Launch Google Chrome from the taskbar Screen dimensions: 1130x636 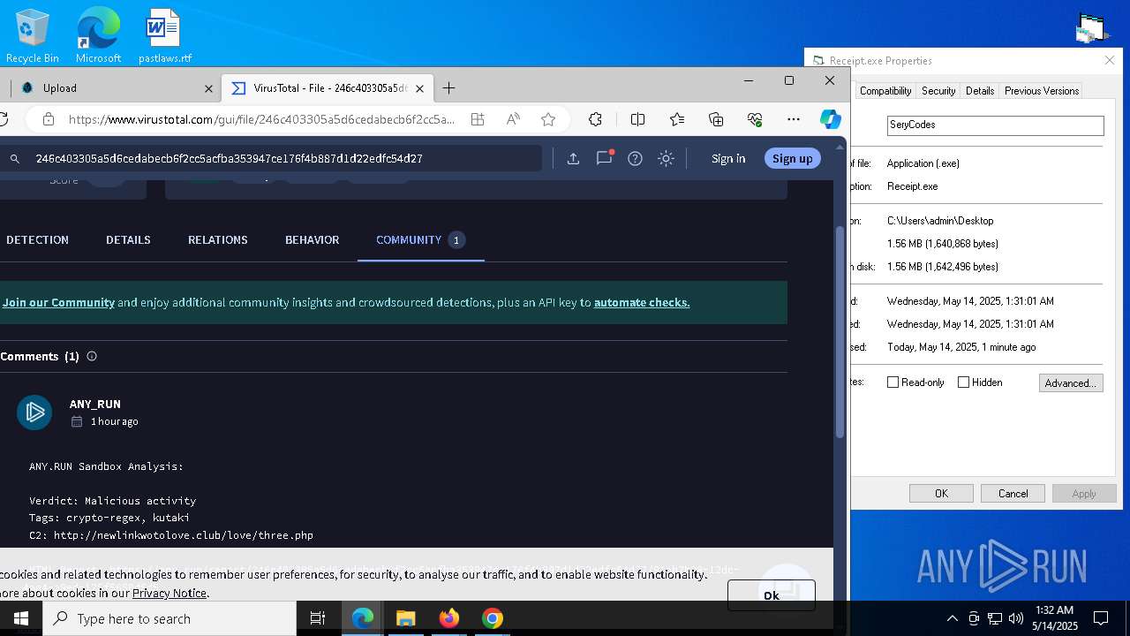click(x=493, y=618)
